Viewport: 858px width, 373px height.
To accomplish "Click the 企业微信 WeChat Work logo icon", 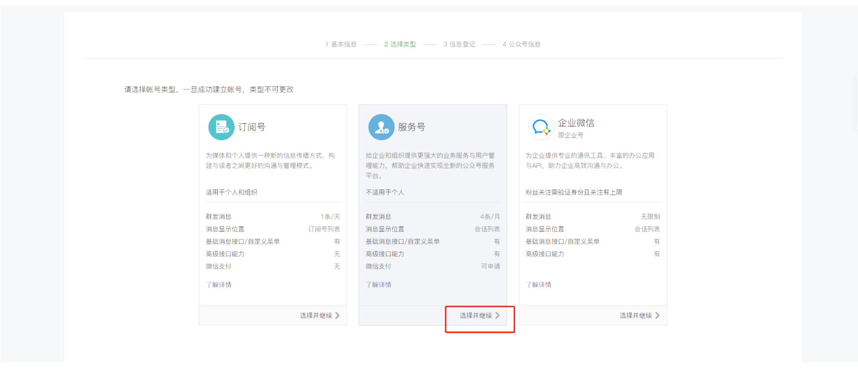I will [x=541, y=127].
